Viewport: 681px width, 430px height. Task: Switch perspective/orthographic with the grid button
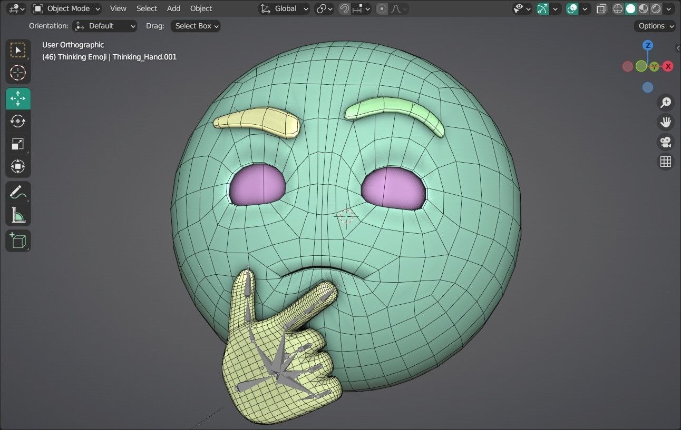(x=666, y=162)
